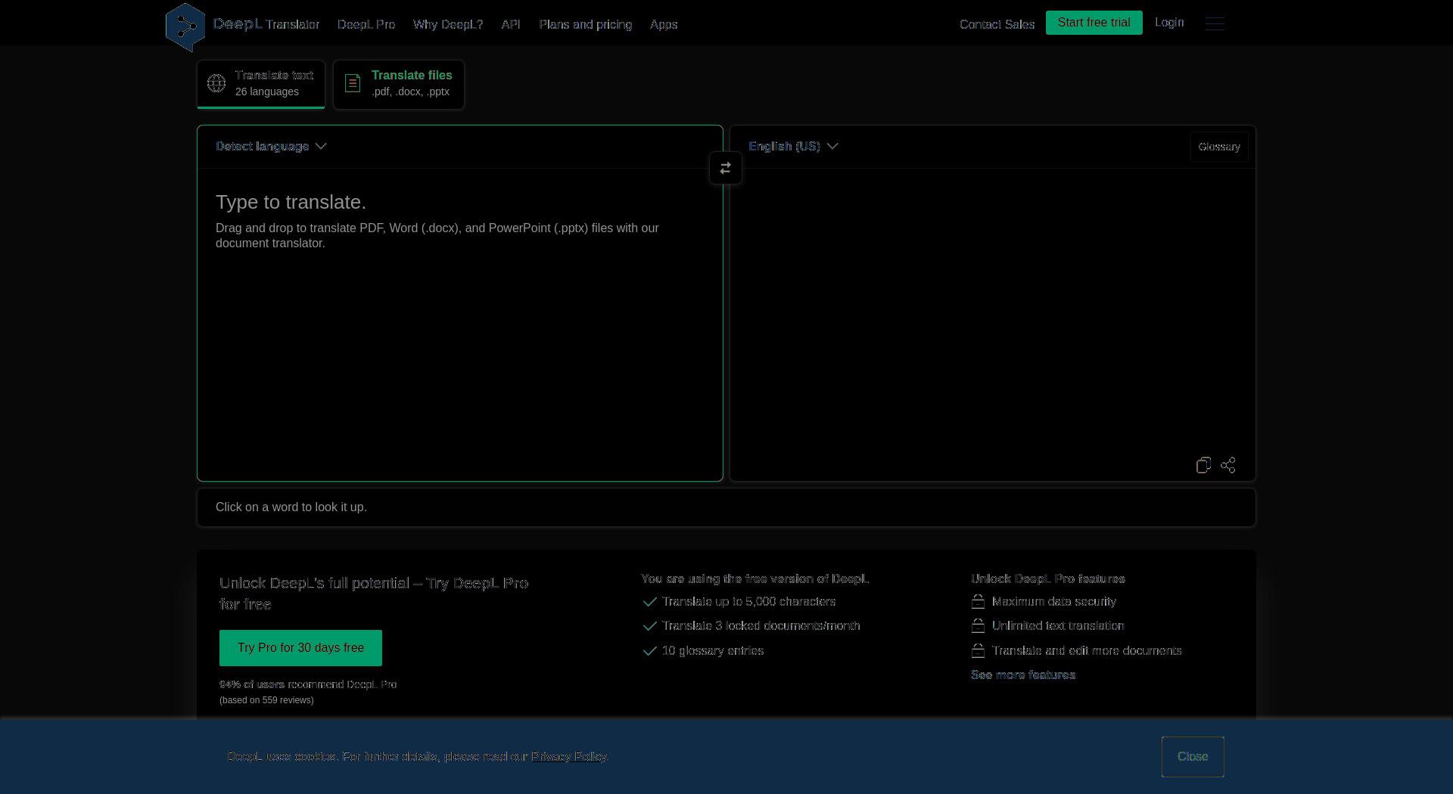This screenshot has height=794, width=1453.
Task: Click '94% of users recommend DeepL Pro' text
Action: coord(308,684)
